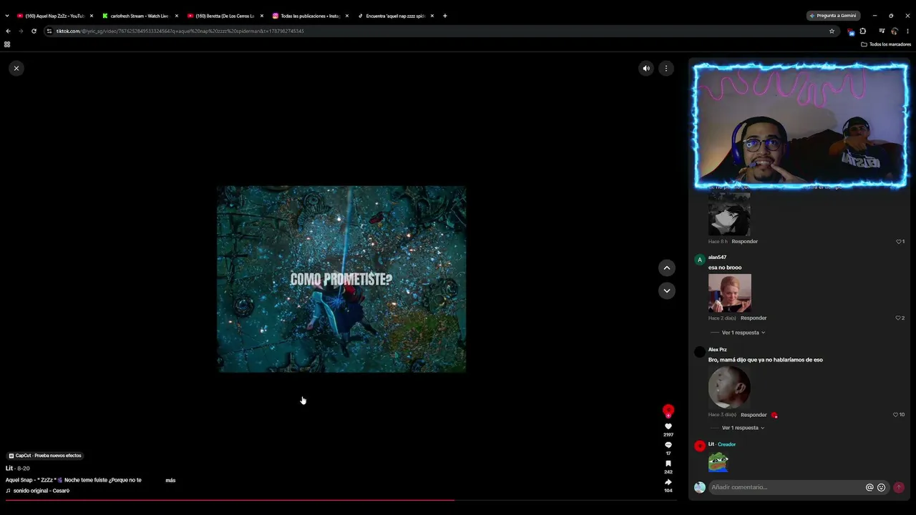Screen dimensions: 916x515
Task: Open the CapCut "Prueba nuevos efectos" link
Action: 45,456
